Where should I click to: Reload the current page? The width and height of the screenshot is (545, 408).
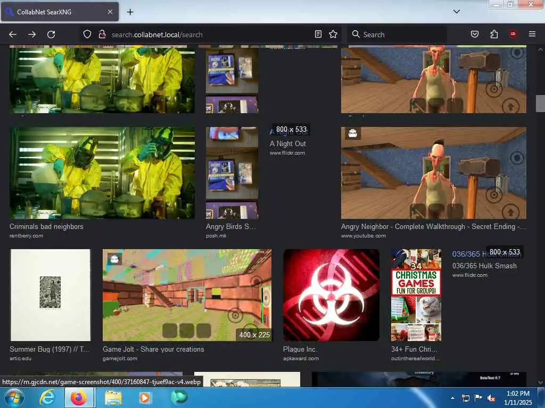[x=51, y=35]
